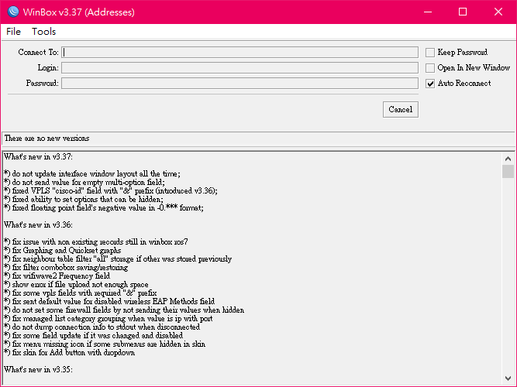Click the changelog scrollbar thumb

coord(508,171)
